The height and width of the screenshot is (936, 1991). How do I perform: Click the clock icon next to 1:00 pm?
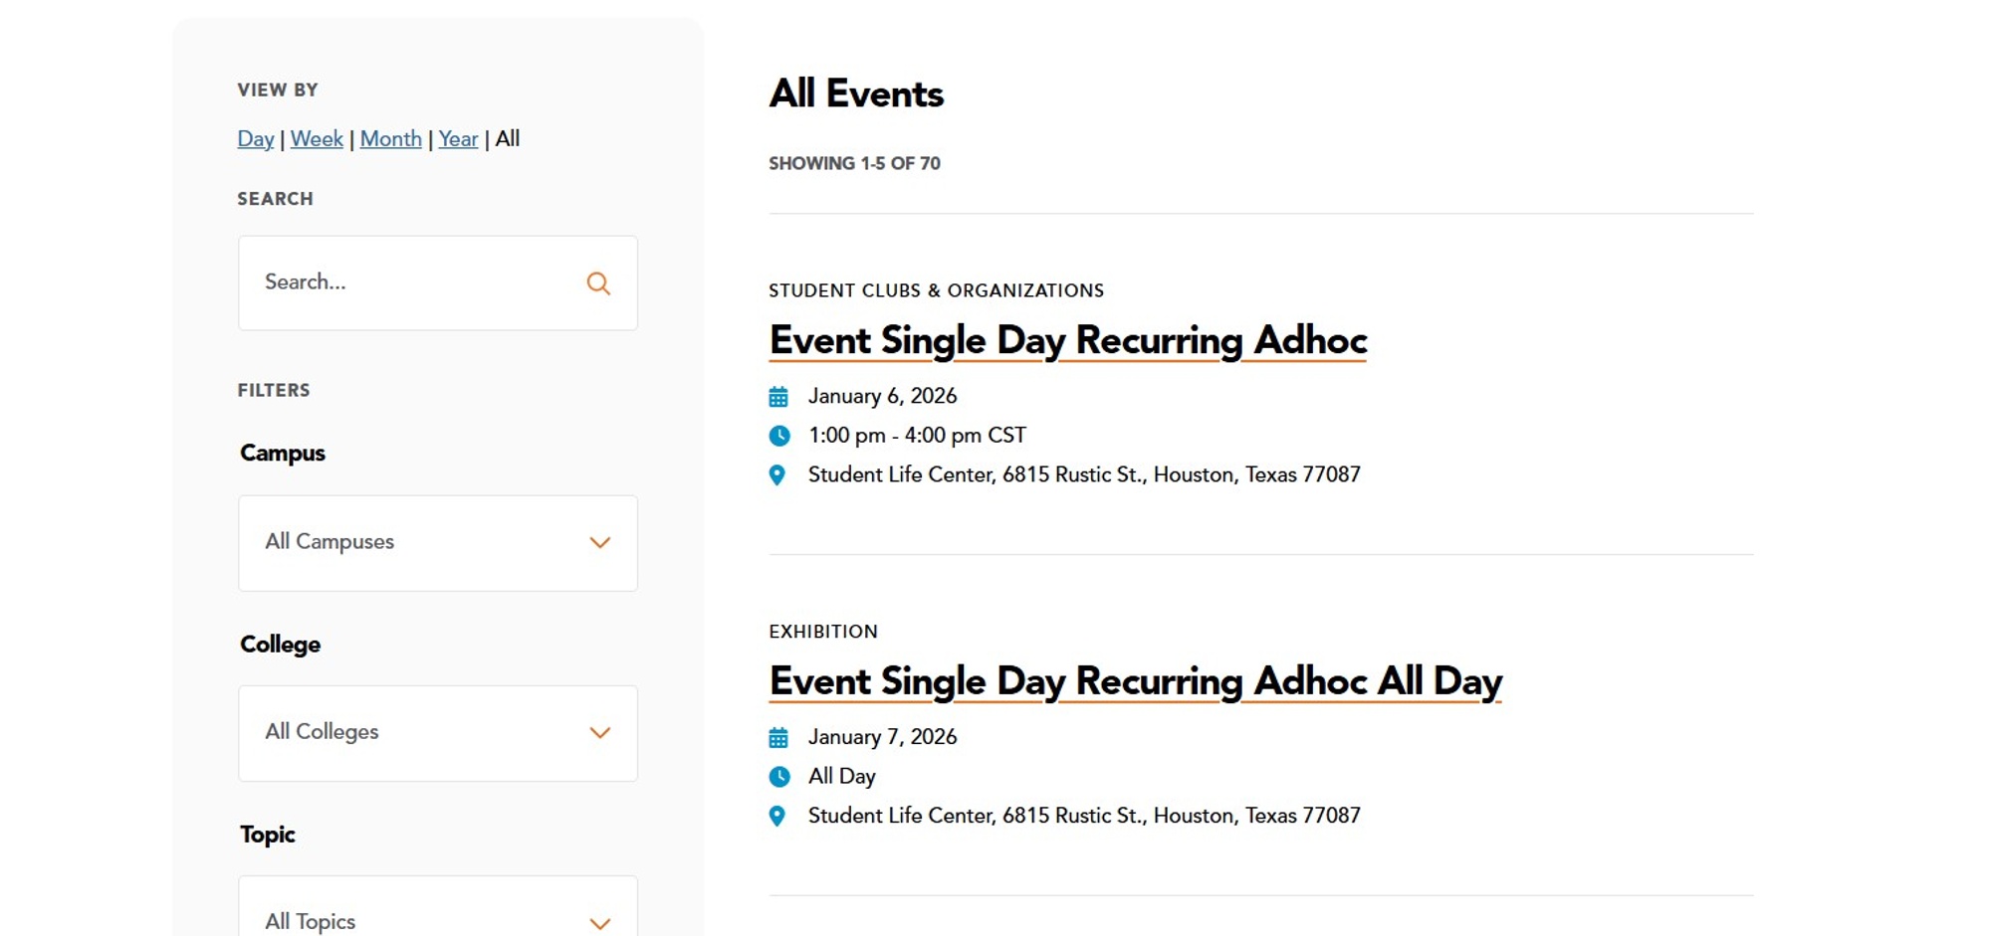tap(778, 435)
